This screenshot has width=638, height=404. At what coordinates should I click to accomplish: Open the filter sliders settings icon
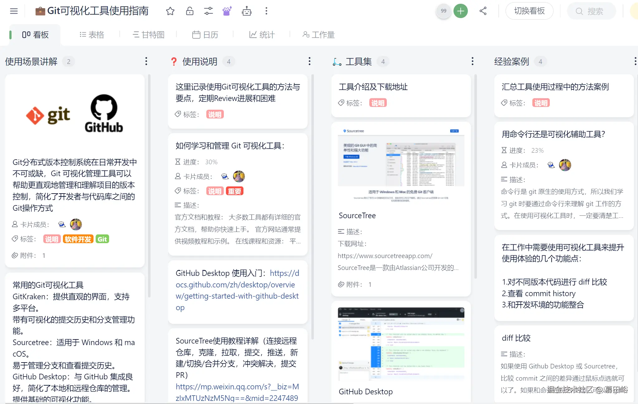(208, 11)
